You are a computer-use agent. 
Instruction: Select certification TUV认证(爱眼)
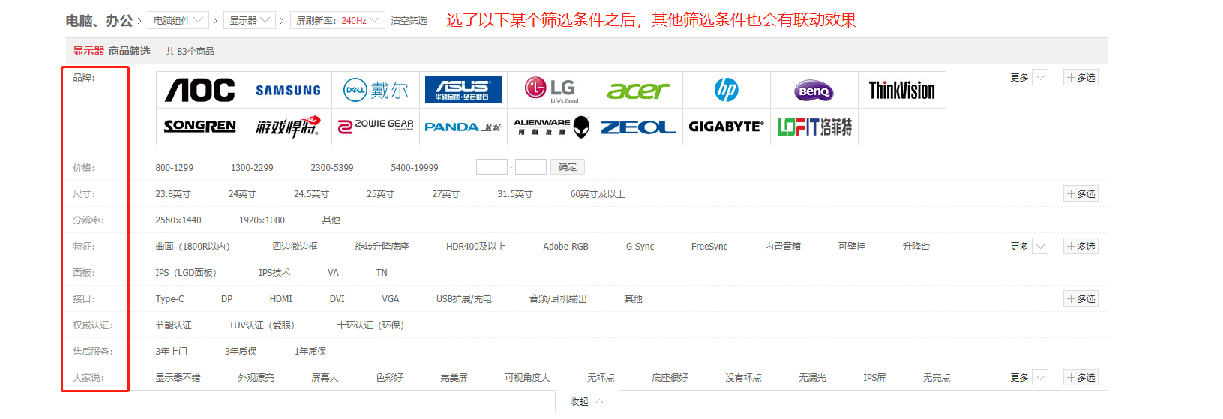point(262,325)
